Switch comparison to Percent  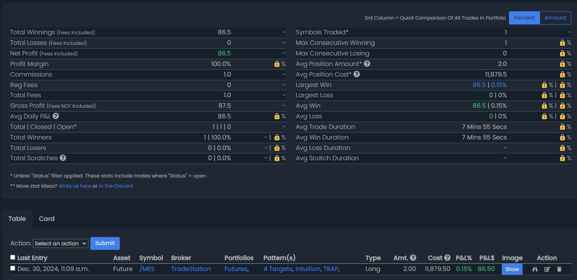pyautogui.click(x=524, y=18)
